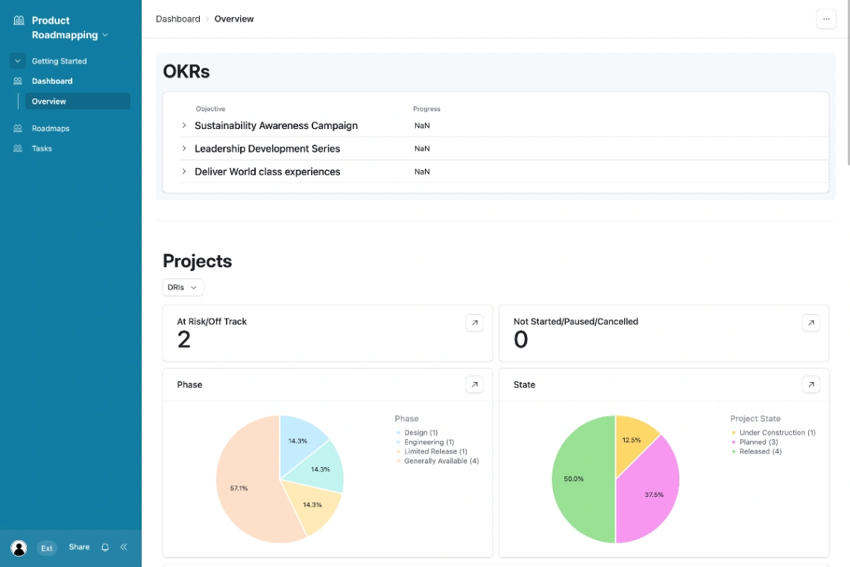This screenshot has height=567, width=850.
Task: Open the Tasks page icon
Action: click(17, 148)
